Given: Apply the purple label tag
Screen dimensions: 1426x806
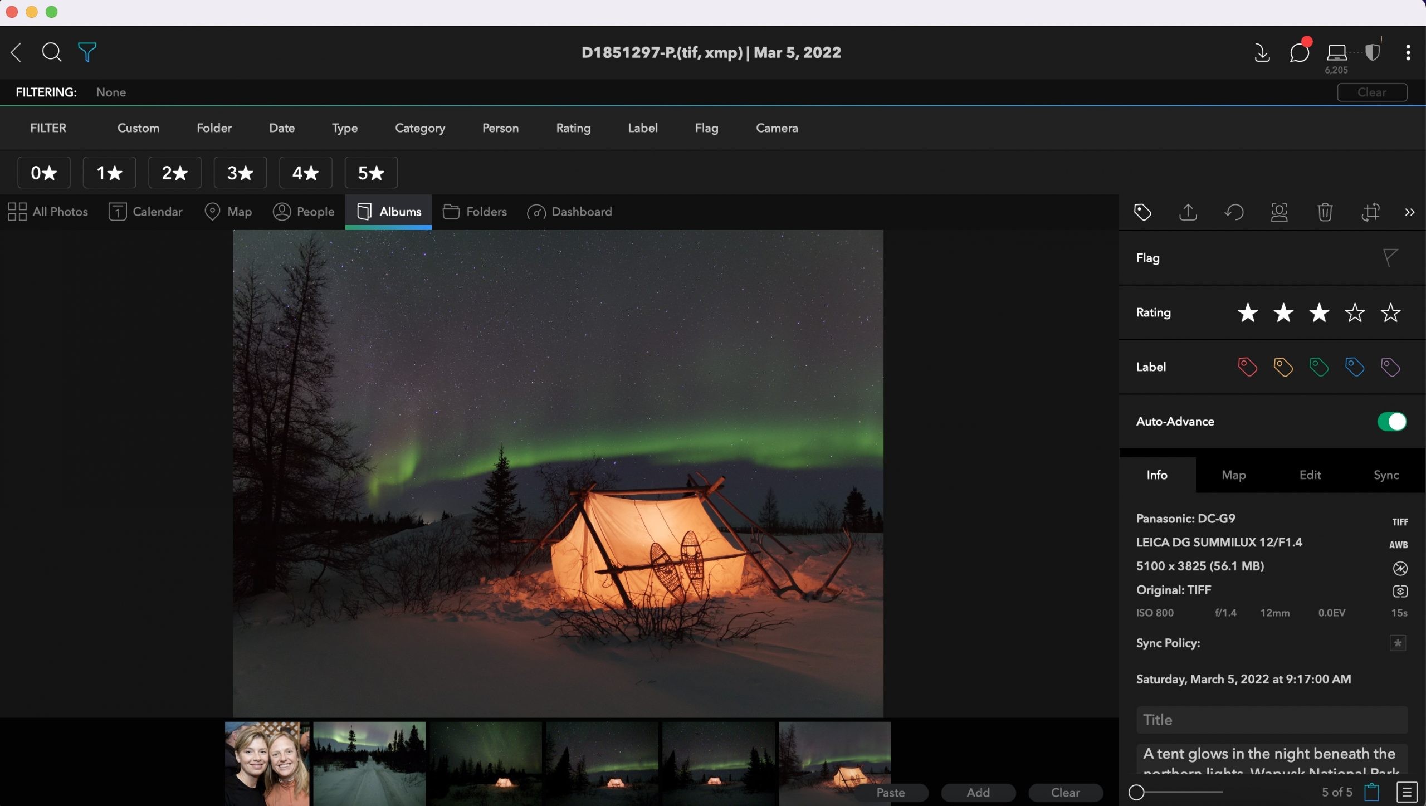Looking at the screenshot, I should (x=1390, y=367).
